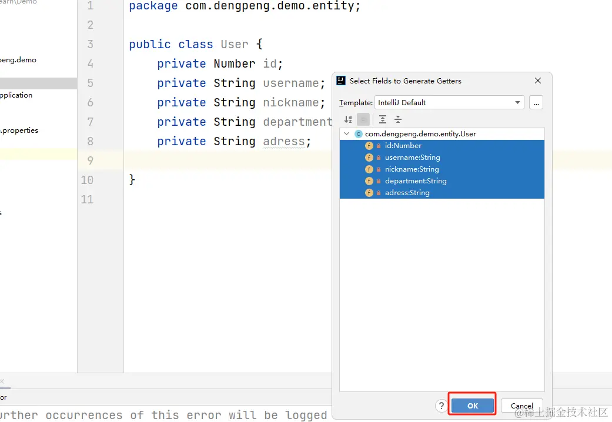Sort the fields alphabetically

(348, 119)
